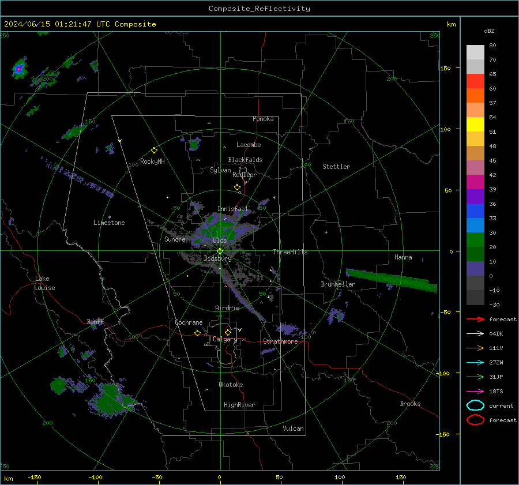Click the Sylvan city label

pyautogui.click(x=220, y=170)
